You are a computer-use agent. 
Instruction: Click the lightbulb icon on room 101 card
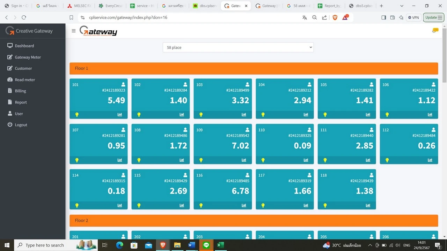pos(77,115)
